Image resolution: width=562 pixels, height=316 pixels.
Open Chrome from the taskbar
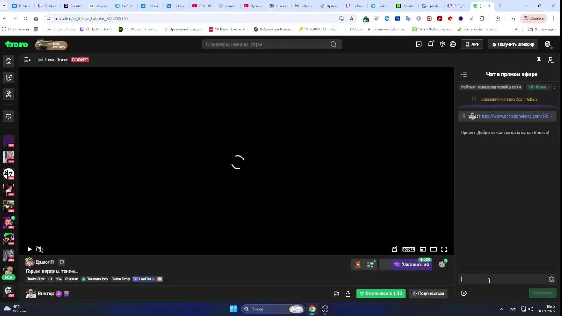pos(312,309)
